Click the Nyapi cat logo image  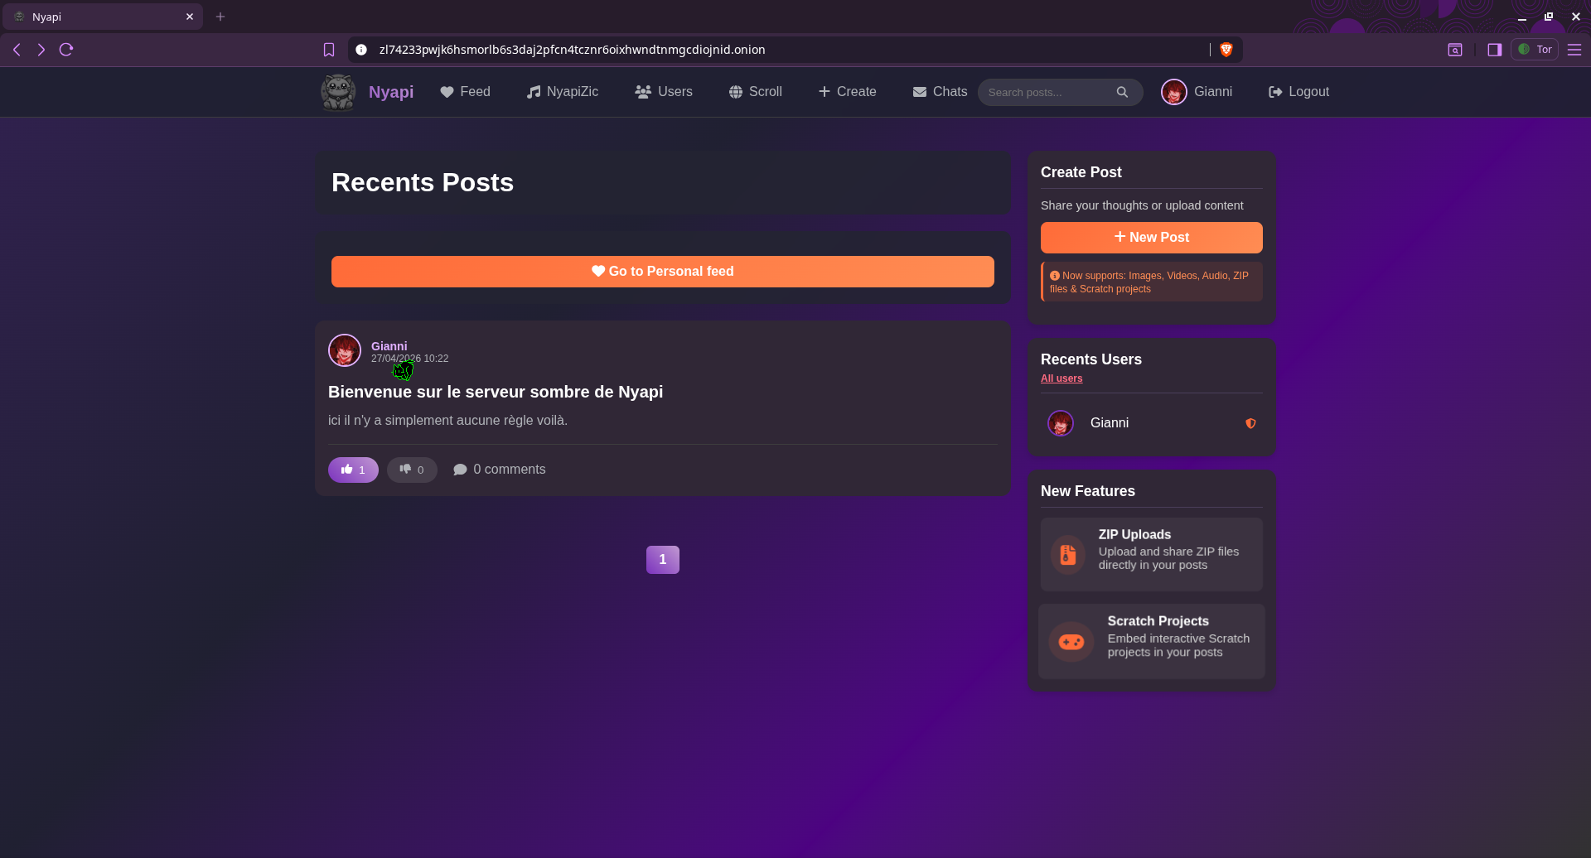(x=338, y=92)
